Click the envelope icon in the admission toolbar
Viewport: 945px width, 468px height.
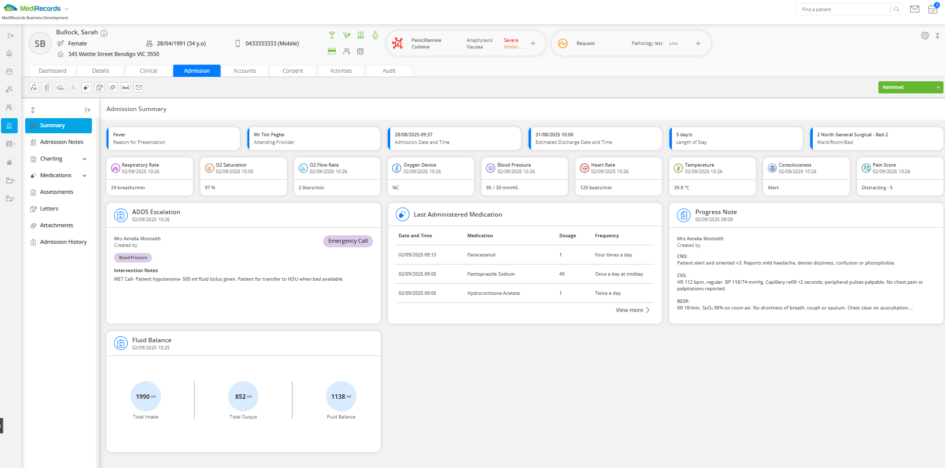[139, 87]
